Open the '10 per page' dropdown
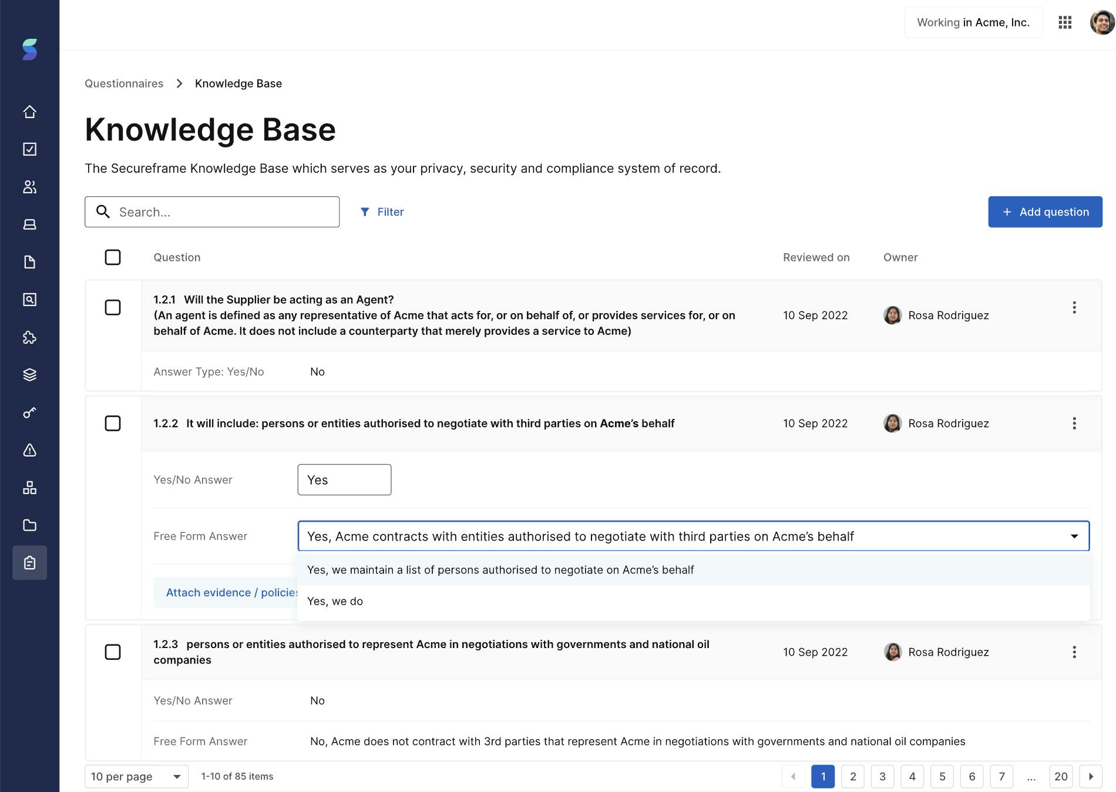The height and width of the screenshot is (792, 1116). tap(136, 776)
